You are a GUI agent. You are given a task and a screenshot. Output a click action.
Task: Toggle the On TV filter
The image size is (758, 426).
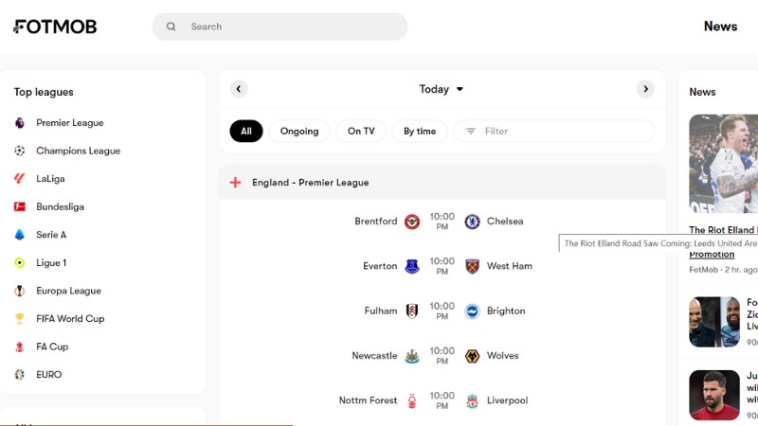coord(361,132)
